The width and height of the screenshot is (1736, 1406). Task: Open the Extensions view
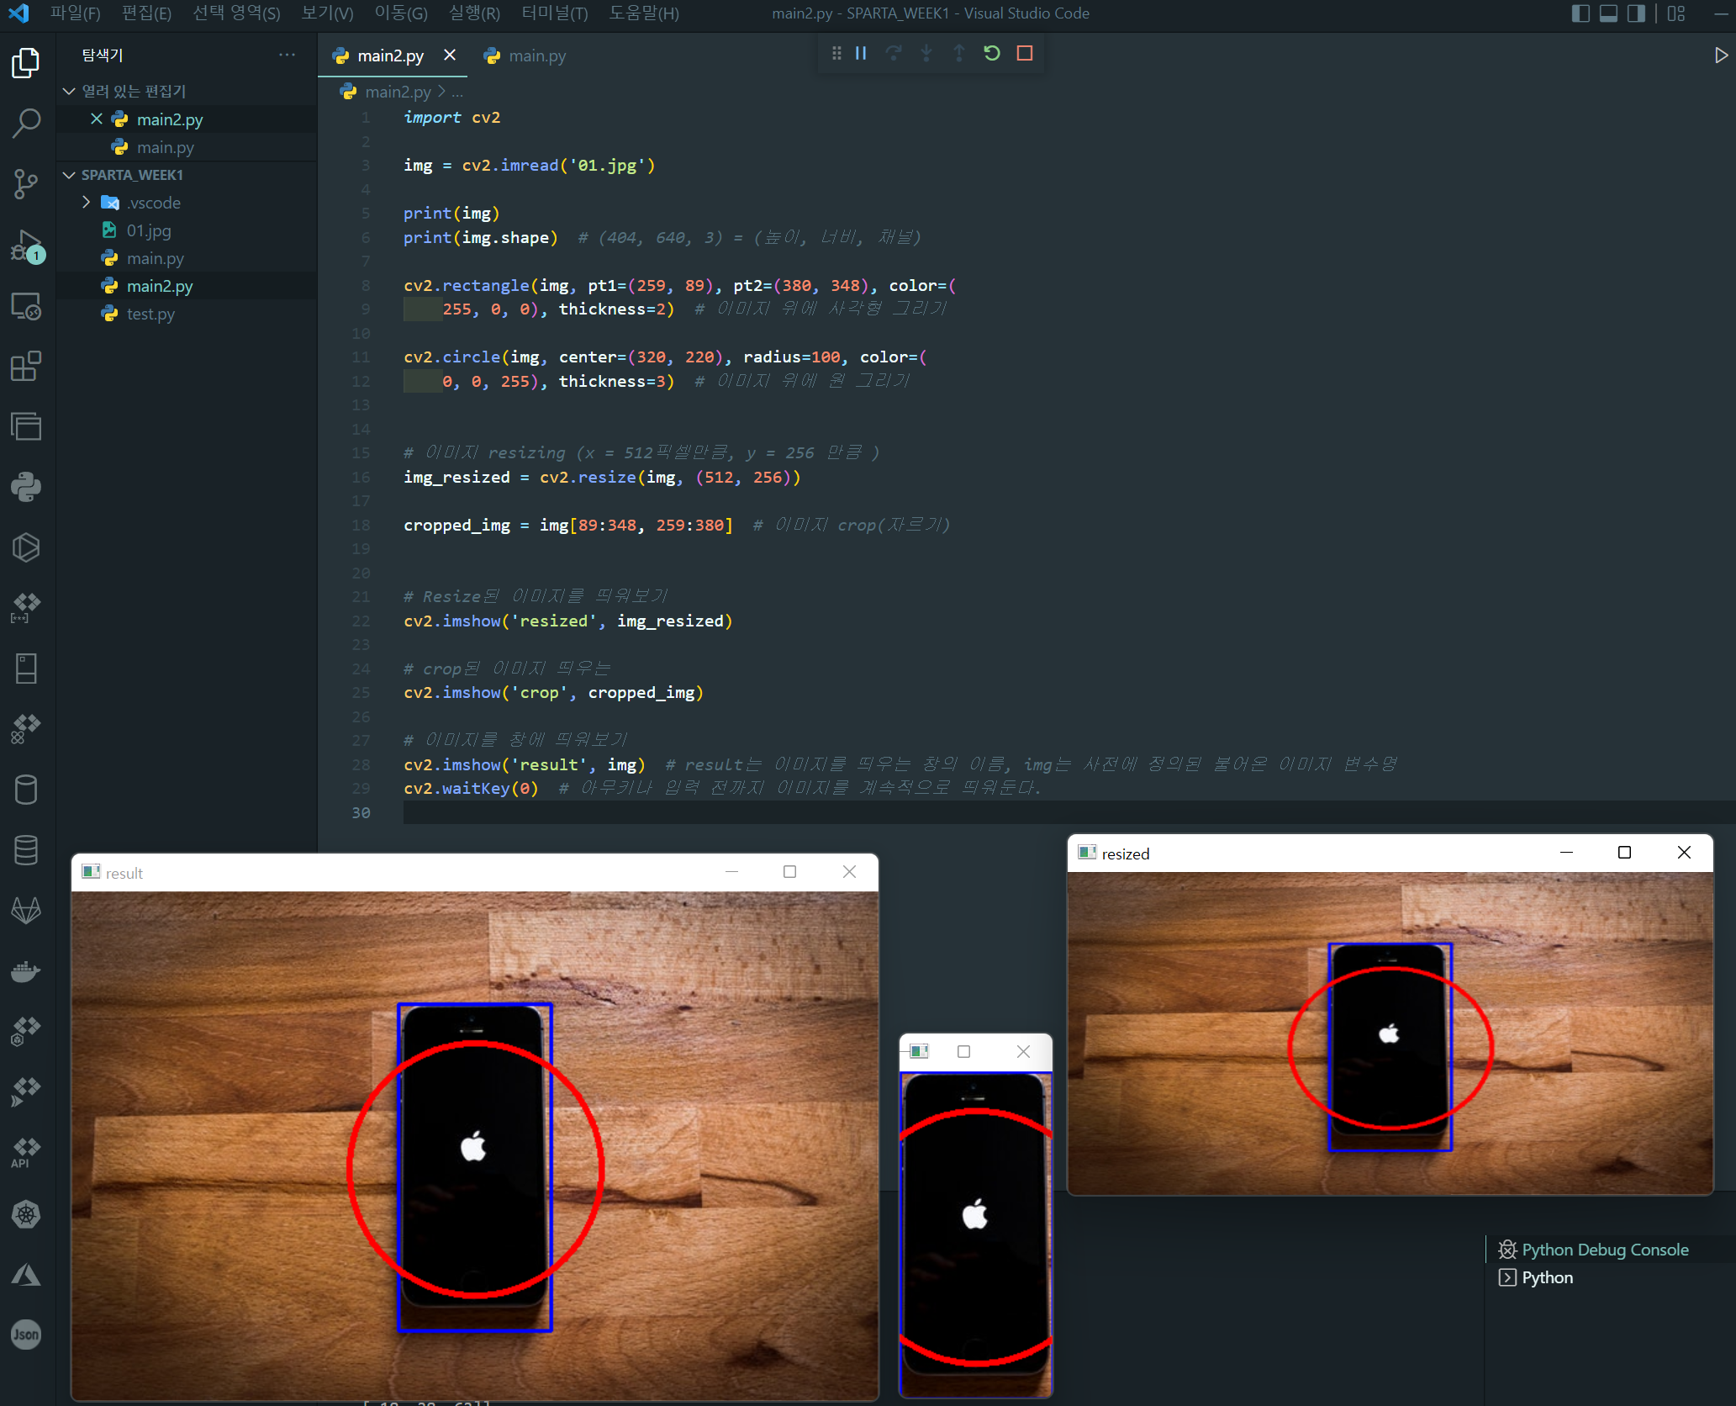point(26,367)
